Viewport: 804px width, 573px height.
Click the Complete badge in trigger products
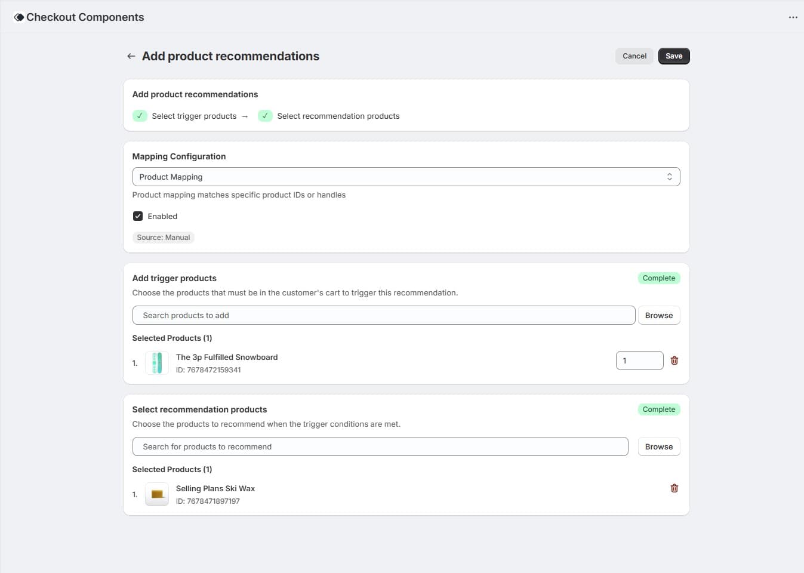(x=659, y=278)
